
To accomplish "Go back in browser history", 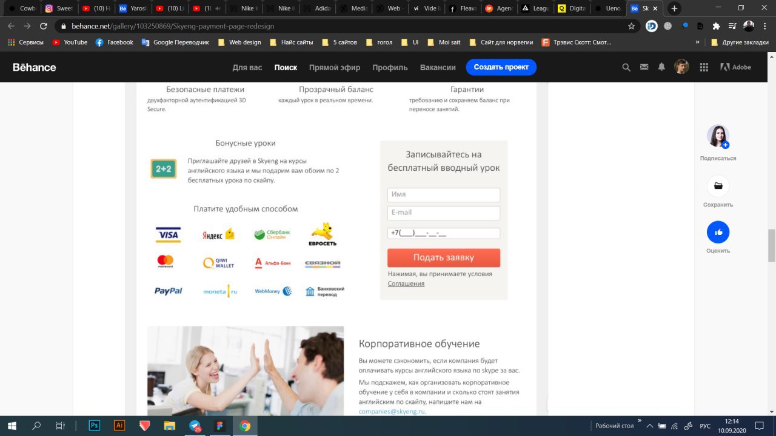I will [x=10, y=26].
